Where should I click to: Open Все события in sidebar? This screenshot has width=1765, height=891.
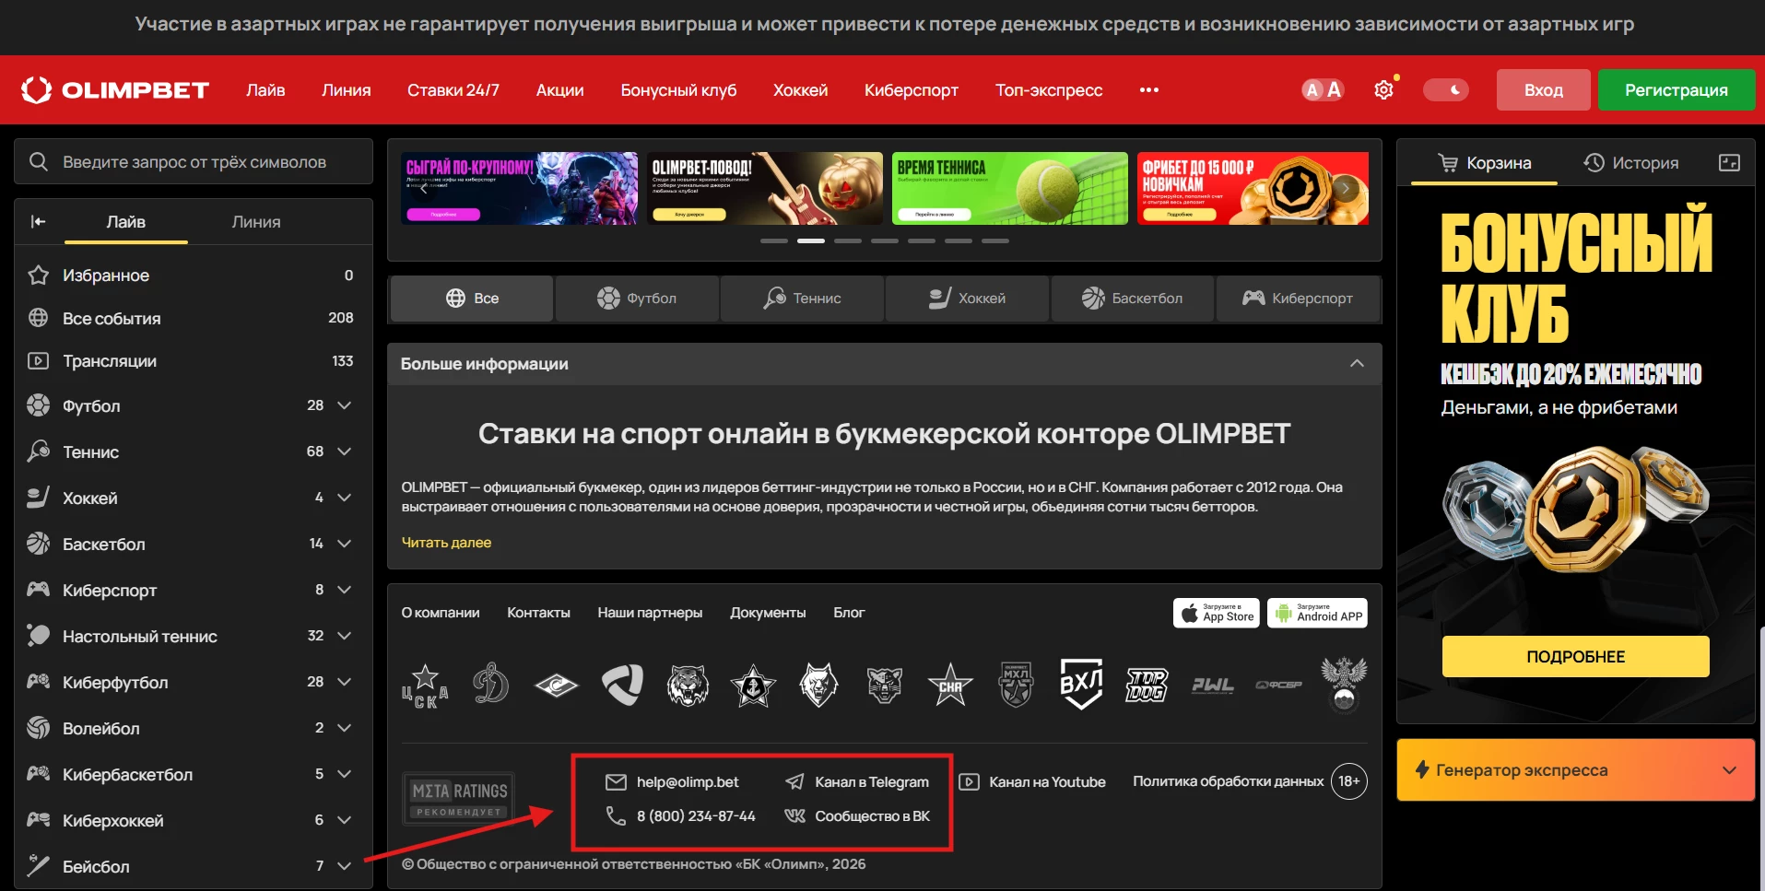pos(194,319)
